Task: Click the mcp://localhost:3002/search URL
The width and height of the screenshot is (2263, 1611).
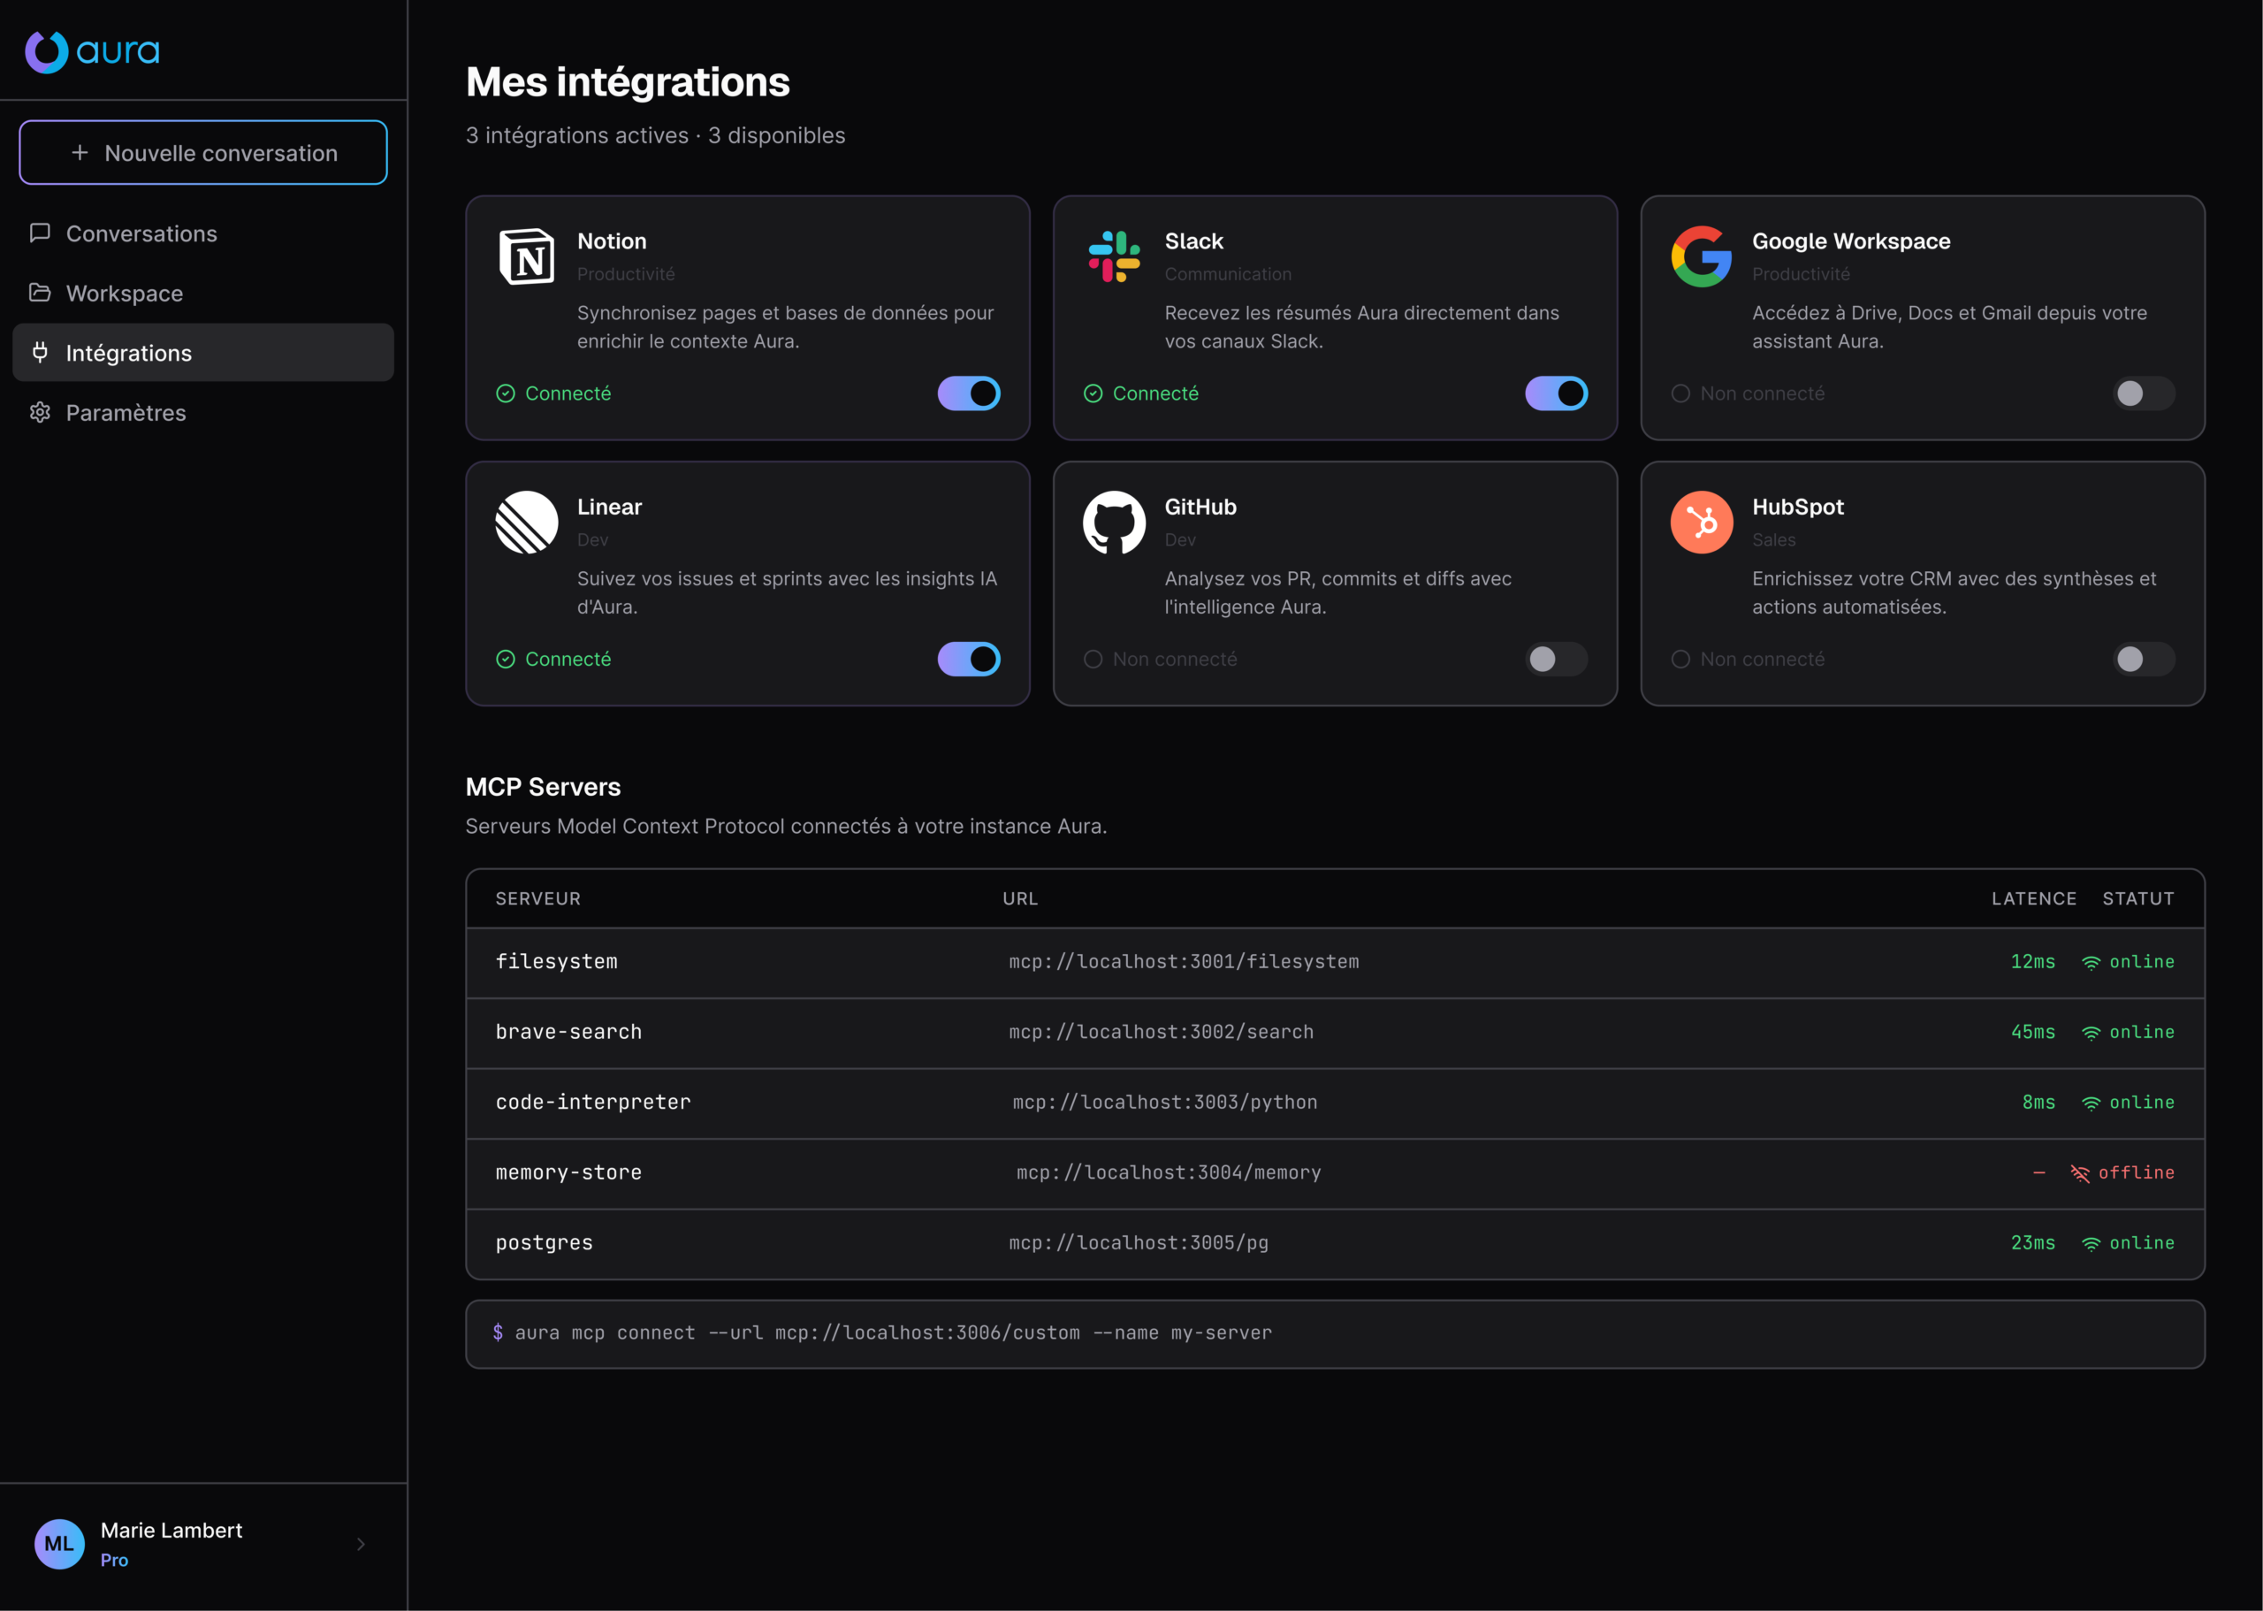Action: pos(1162,1032)
